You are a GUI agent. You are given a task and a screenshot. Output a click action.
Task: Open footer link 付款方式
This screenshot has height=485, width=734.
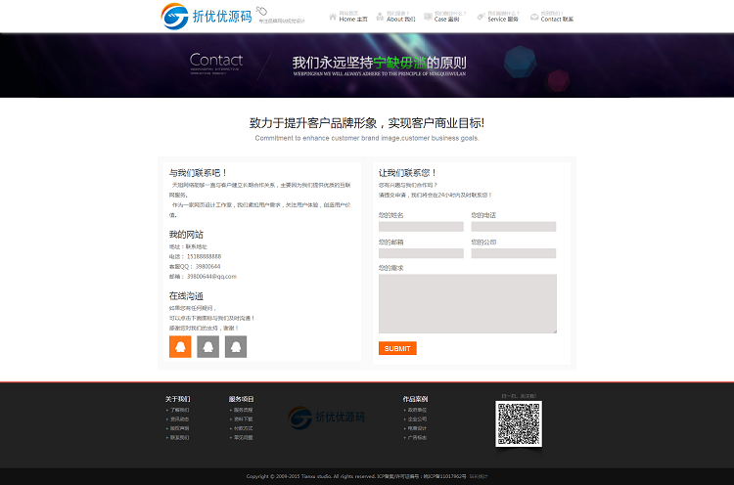click(244, 428)
